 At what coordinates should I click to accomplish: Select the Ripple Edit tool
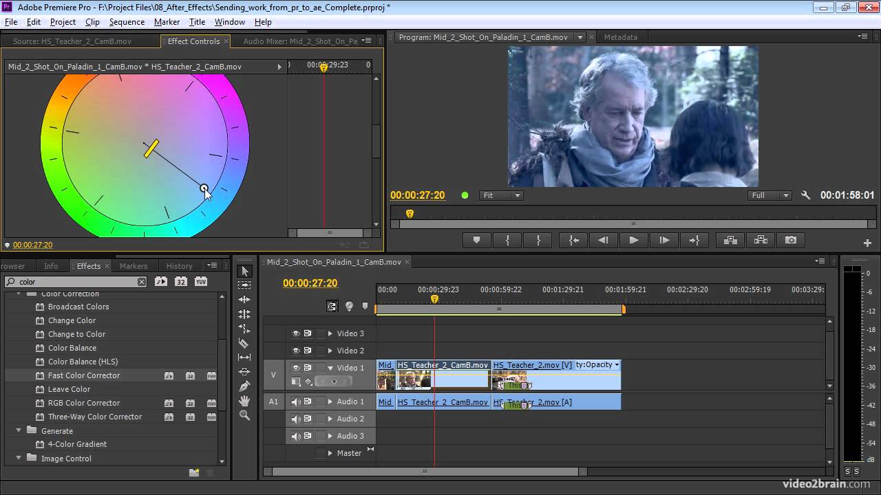(244, 300)
